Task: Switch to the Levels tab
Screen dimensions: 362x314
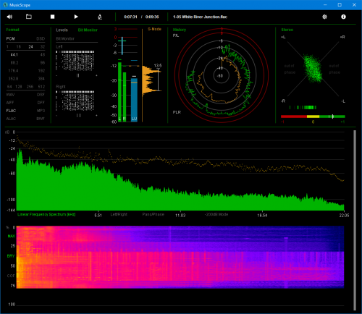Action: pos(62,30)
